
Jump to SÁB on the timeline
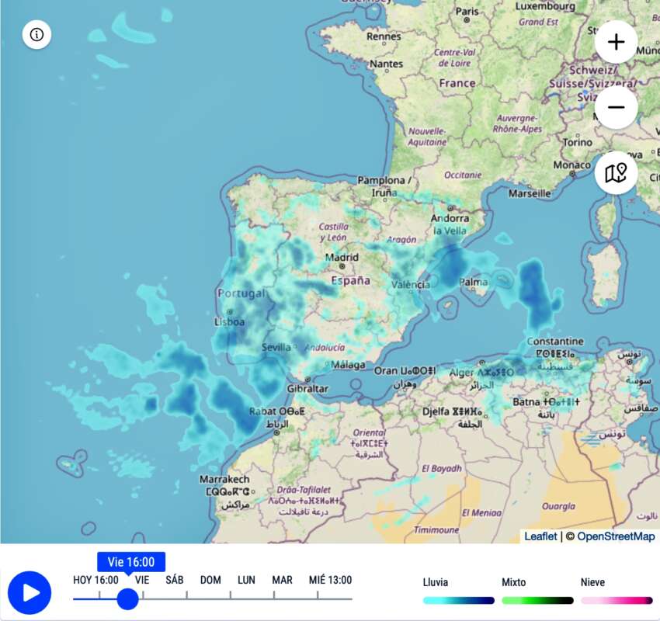174,580
